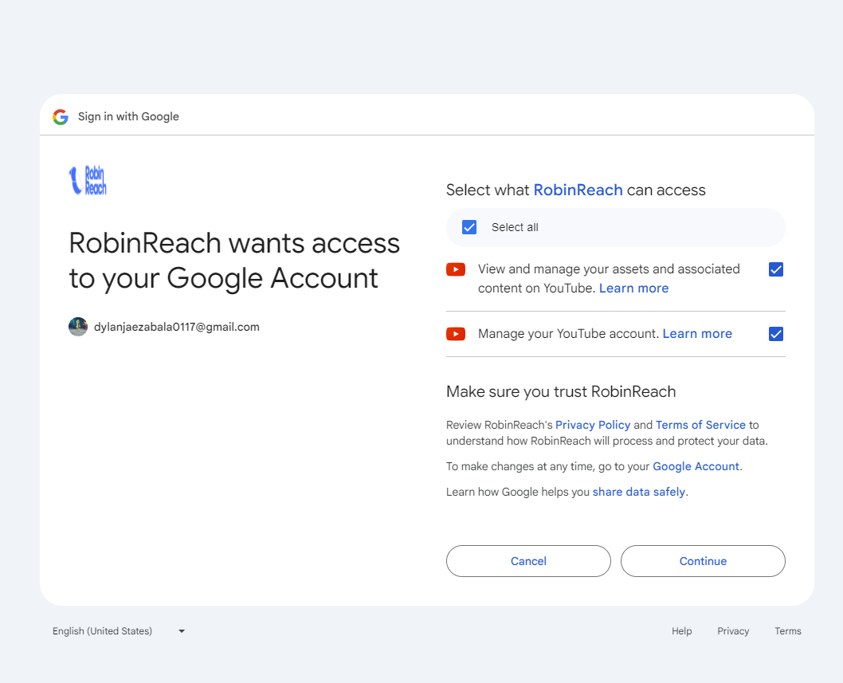Screen dimensions: 843x683
Task: Click the YouTube icon beside 'View and manage your assets'
Action: (x=456, y=269)
